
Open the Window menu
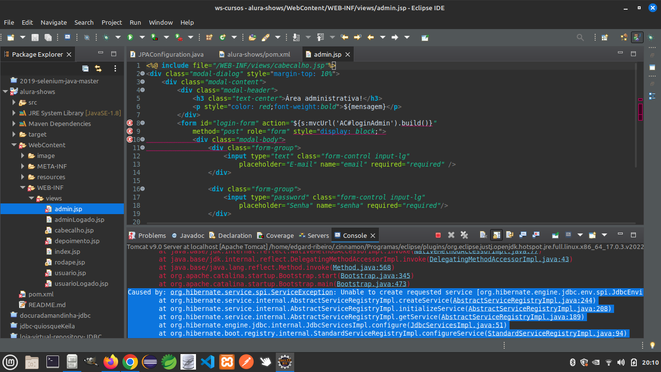161,22
